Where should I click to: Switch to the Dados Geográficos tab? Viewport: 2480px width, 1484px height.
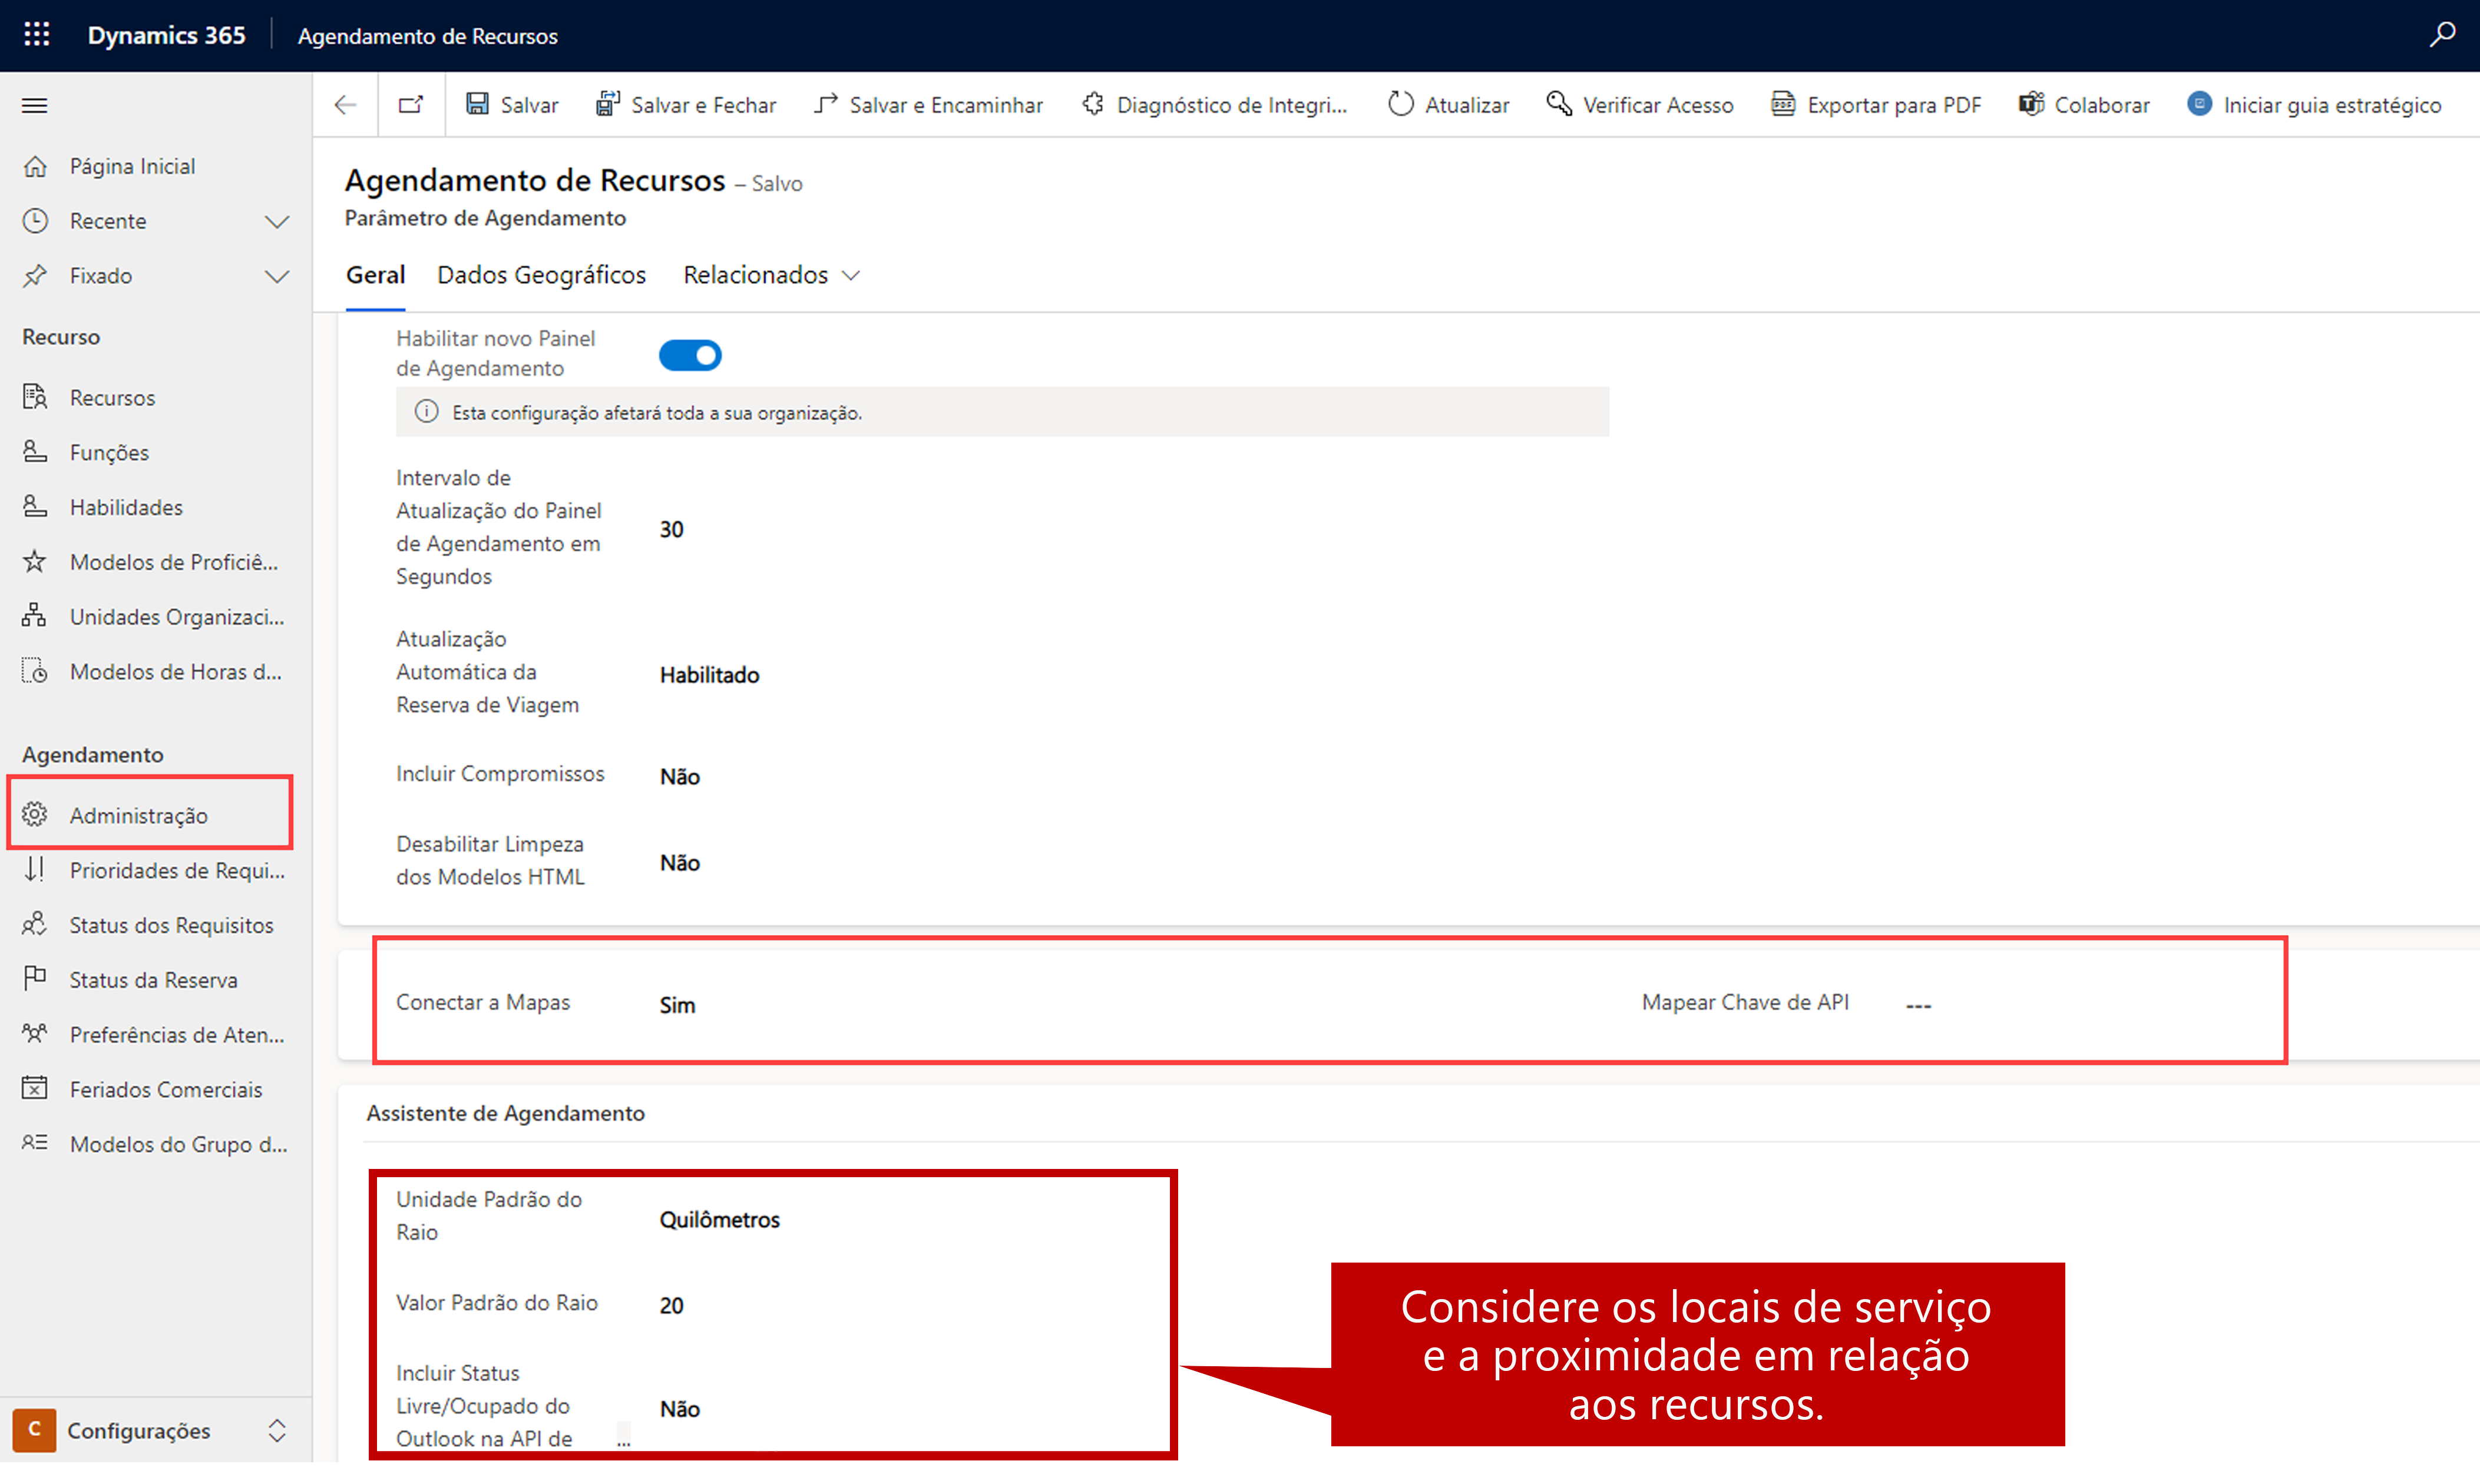click(x=541, y=275)
